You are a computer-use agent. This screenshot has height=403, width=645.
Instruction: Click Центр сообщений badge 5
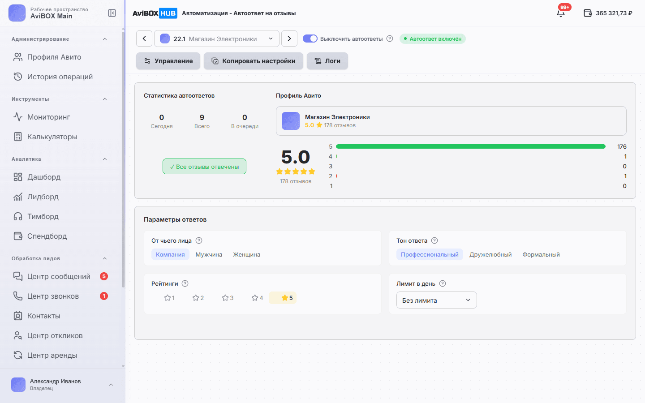104,276
